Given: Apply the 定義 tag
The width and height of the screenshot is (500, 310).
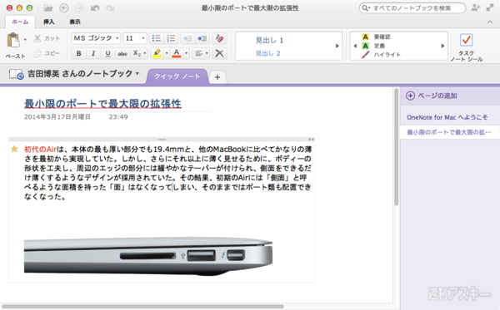Looking at the screenshot, I should coord(373,46).
